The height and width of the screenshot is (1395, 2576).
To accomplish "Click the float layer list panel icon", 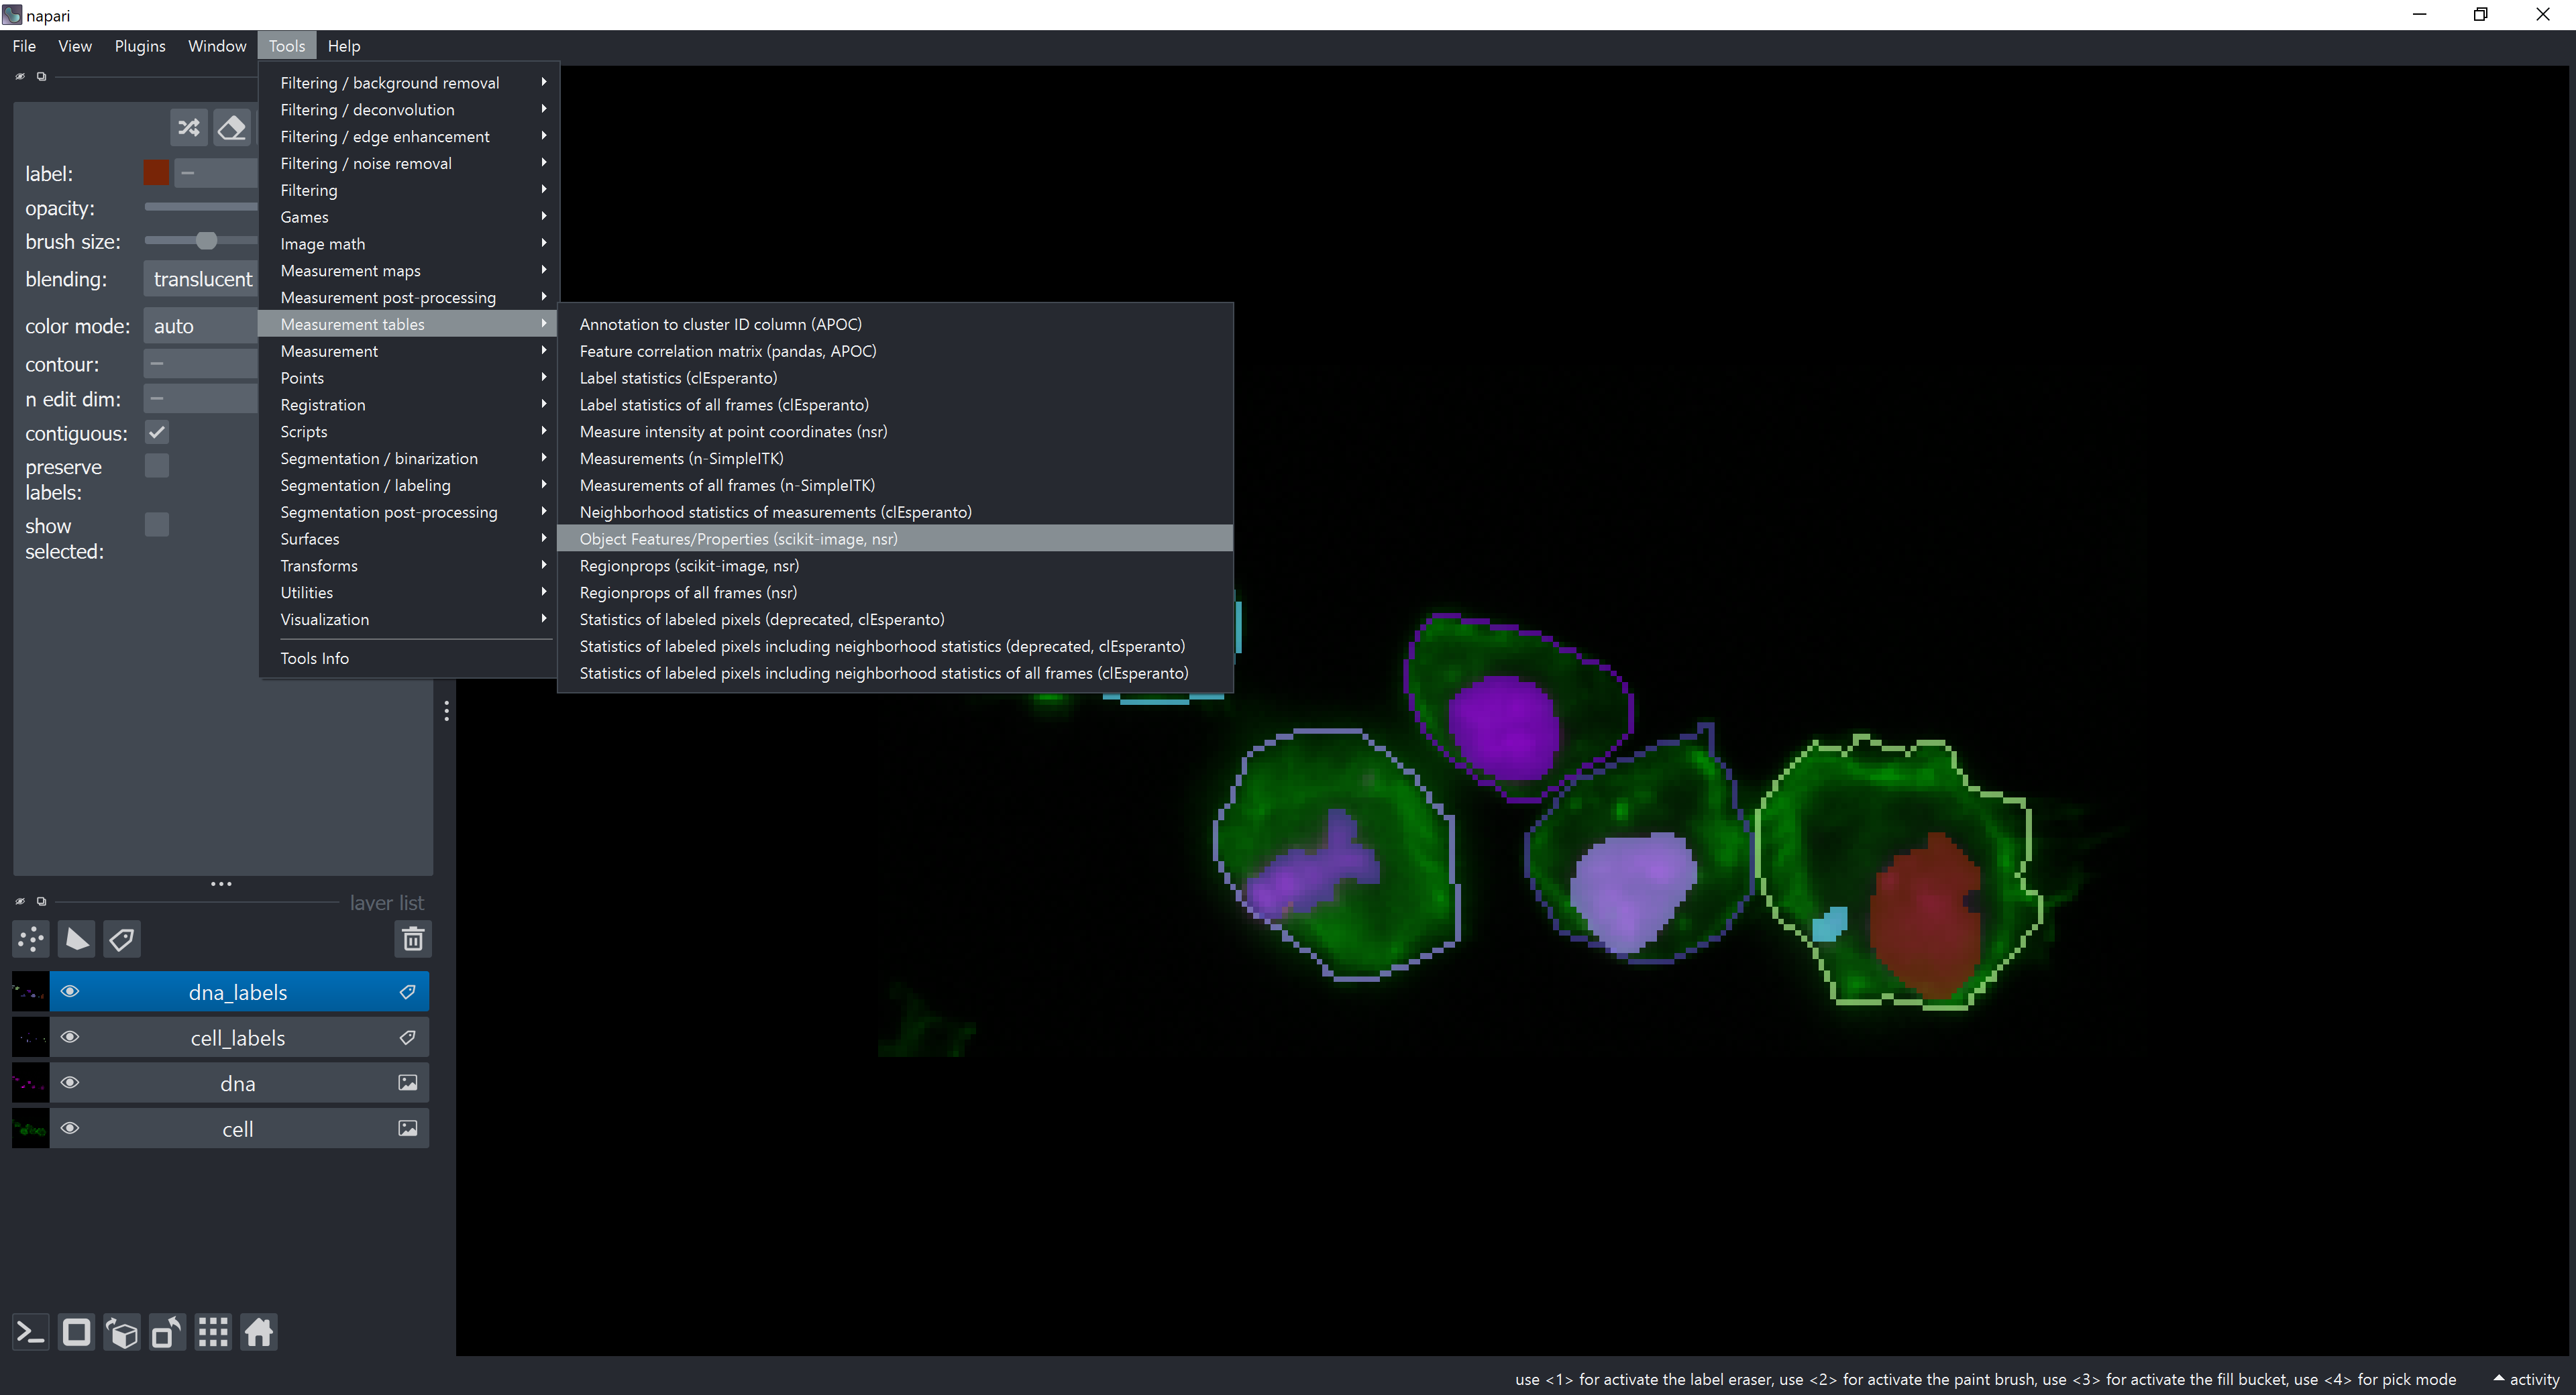I will click(x=41, y=901).
